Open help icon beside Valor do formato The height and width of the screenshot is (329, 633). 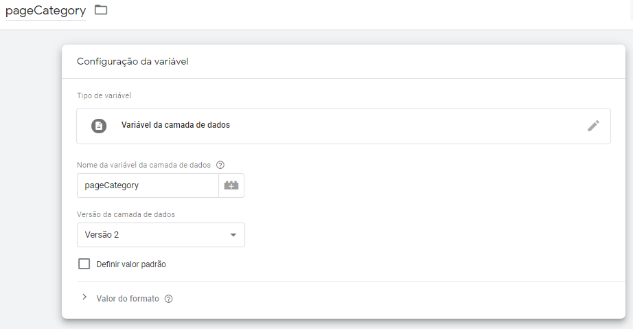(169, 299)
